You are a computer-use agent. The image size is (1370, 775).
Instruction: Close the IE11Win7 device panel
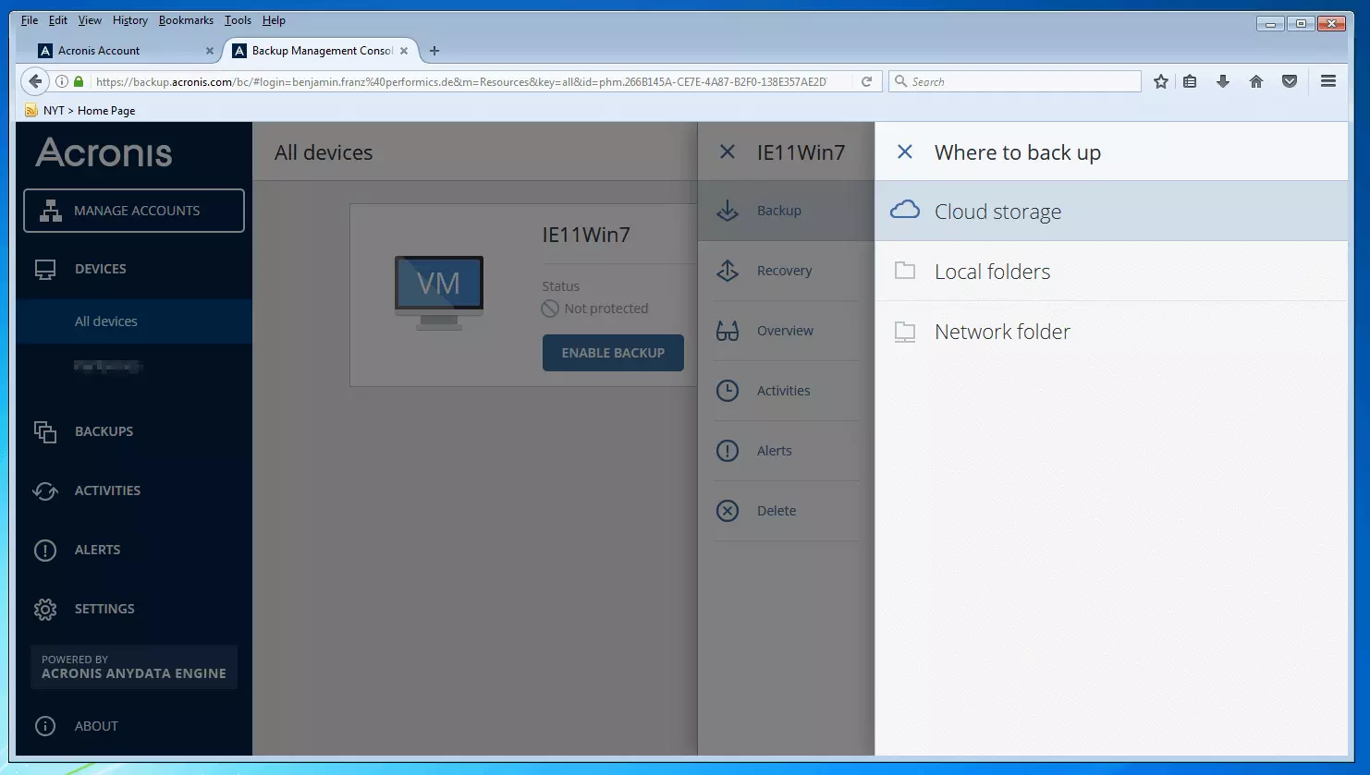(728, 151)
